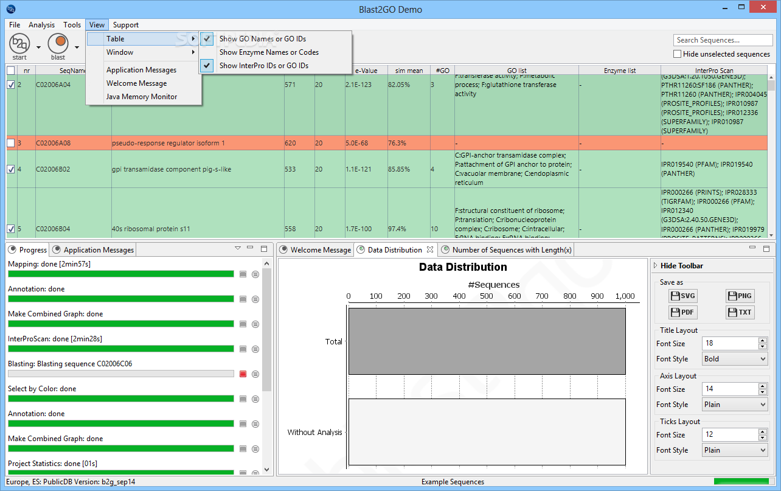Click stop square on Select by Color row
Viewport: 781px width, 491px height.
pyautogui.click(x=243, y=399)
